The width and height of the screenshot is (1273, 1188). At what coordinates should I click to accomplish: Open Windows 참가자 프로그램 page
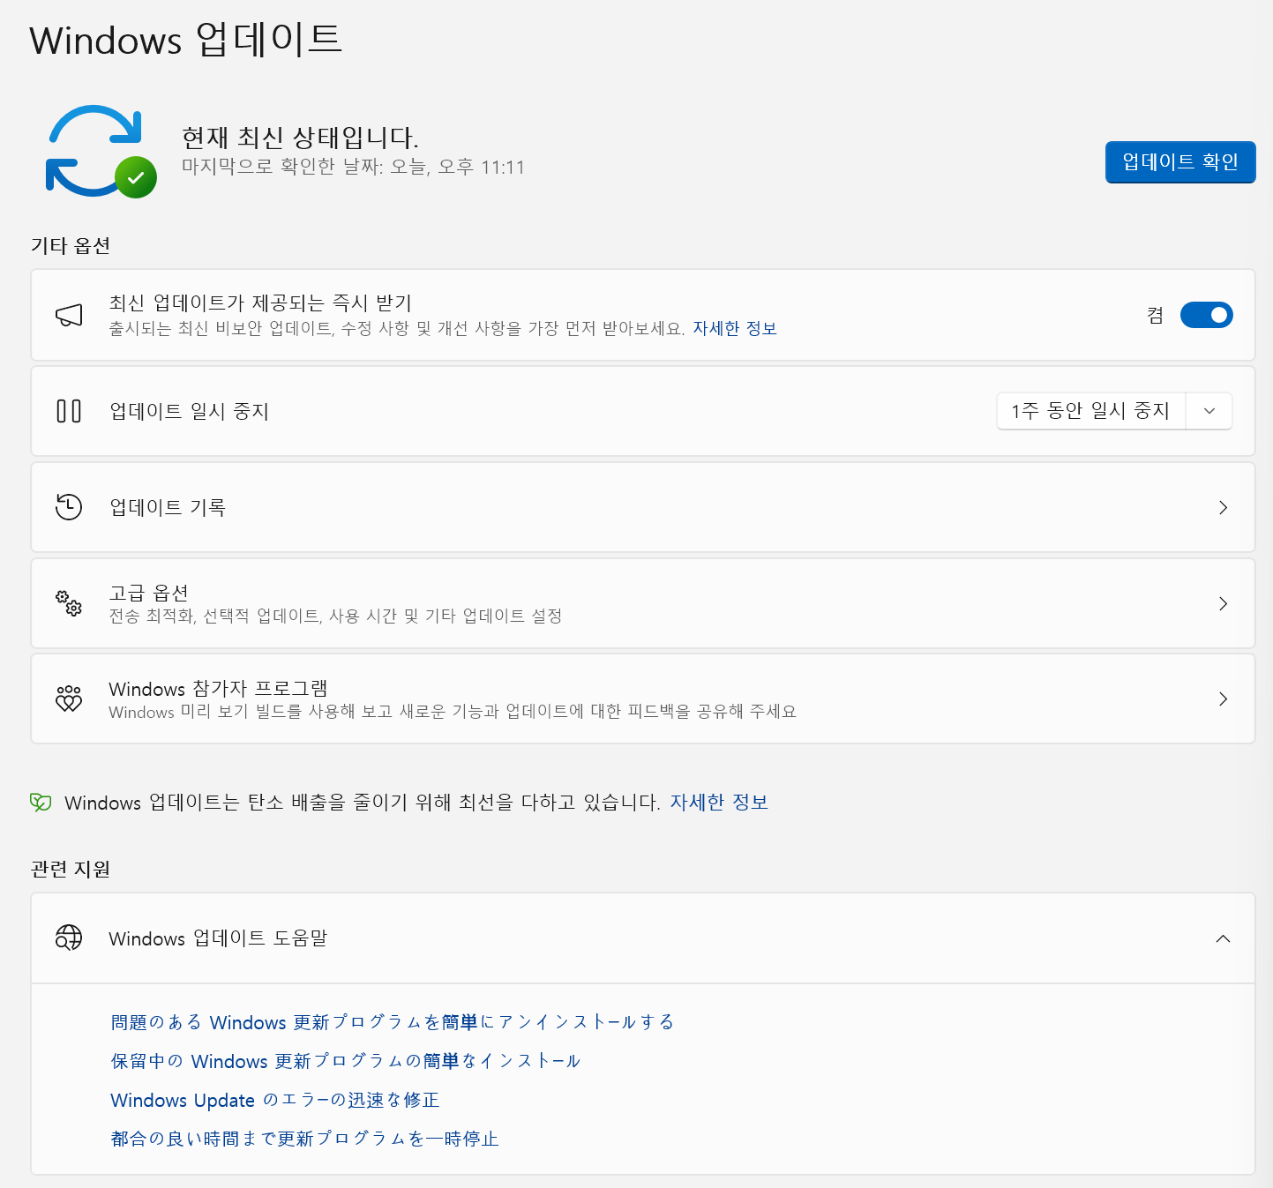pyautogui.click(x=643, y=699)
